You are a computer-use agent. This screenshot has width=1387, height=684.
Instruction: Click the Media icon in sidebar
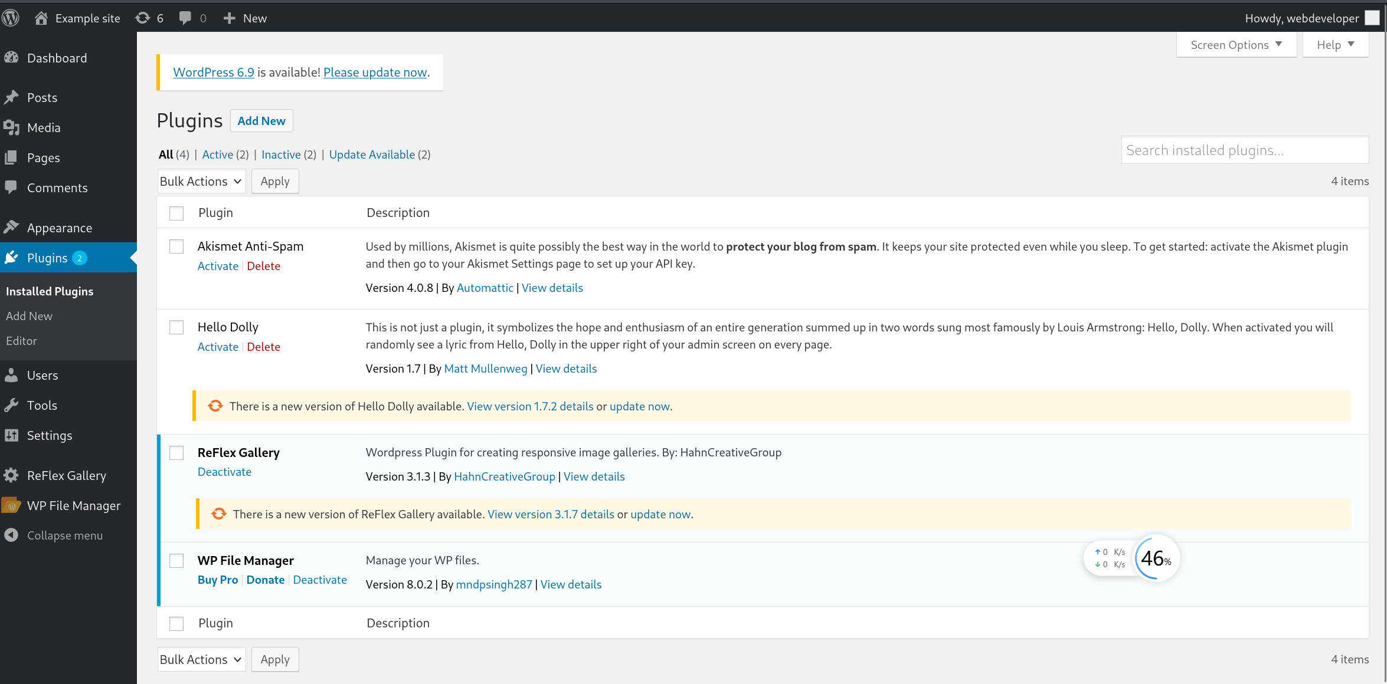(11, 127)
